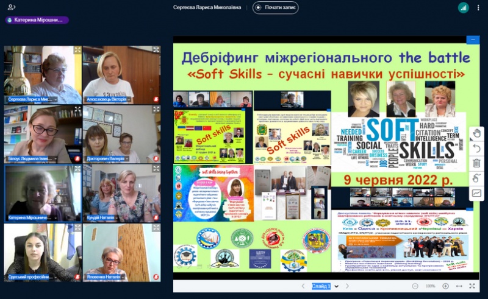Open the three-dot options menu
This screenshot has height=299, width=488.
478,7
